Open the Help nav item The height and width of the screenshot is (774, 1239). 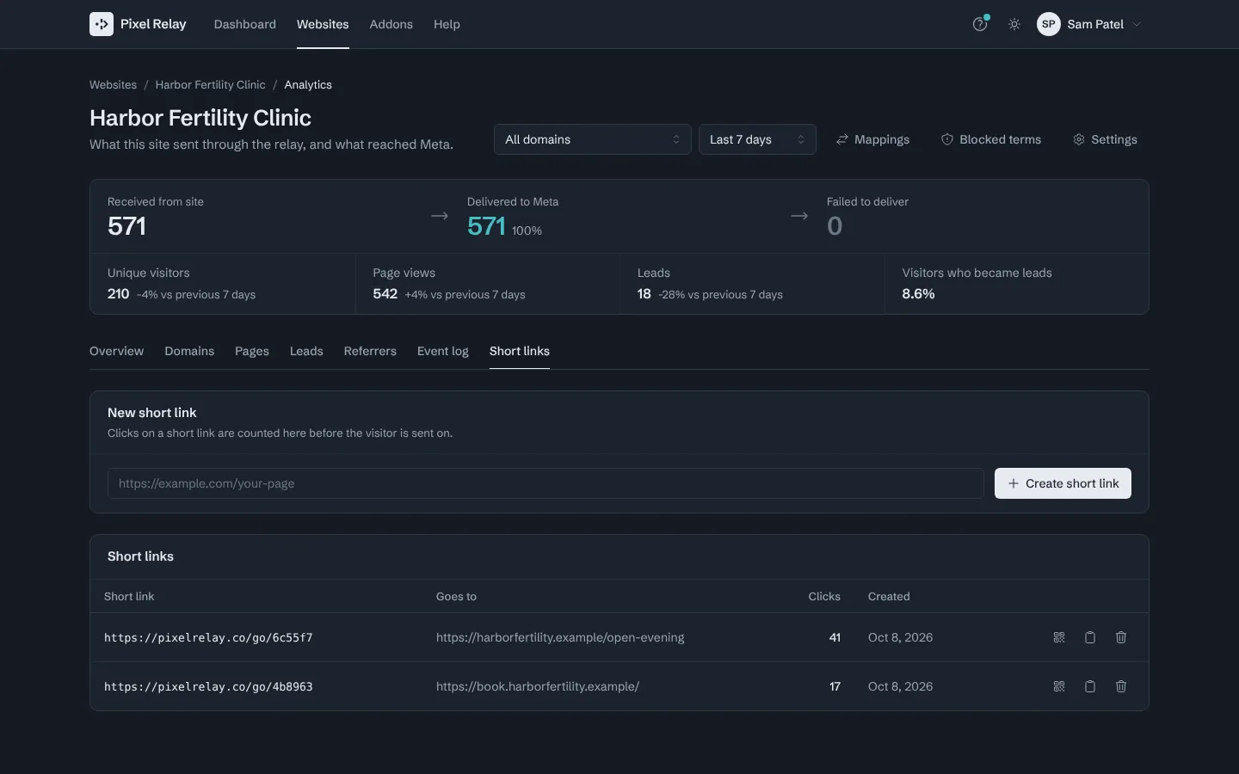point(447,24)
